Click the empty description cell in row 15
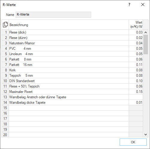The height and width of the screenshot is (149, 150). click(x=69, y=108)
